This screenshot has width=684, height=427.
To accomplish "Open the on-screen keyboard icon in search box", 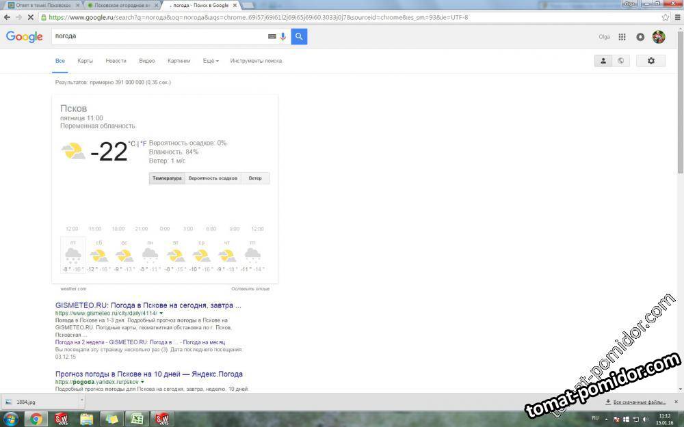I will 272,36.
